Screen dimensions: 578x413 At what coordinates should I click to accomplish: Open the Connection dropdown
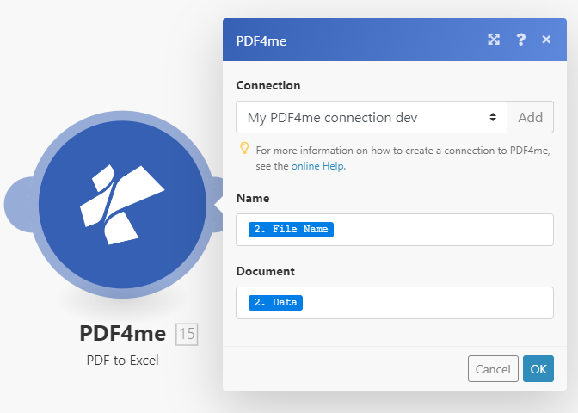tap(371, 117)
